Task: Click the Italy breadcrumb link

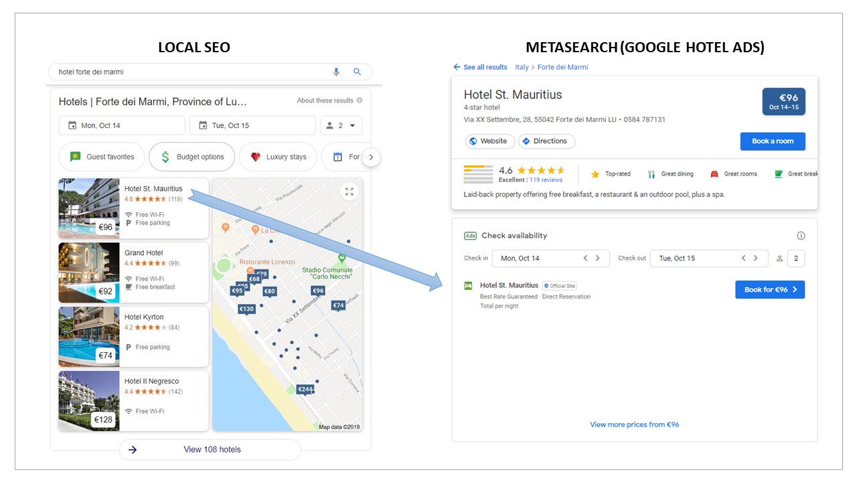Action: click(x=522, y=67)
